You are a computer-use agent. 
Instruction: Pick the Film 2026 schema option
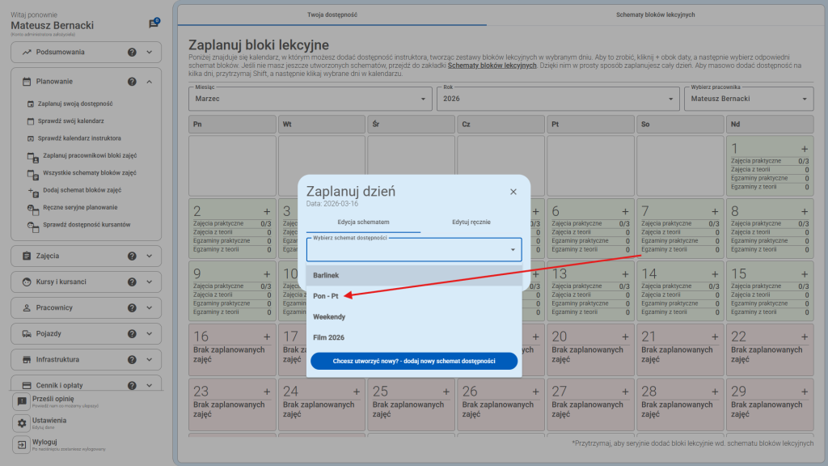point(328,337)
